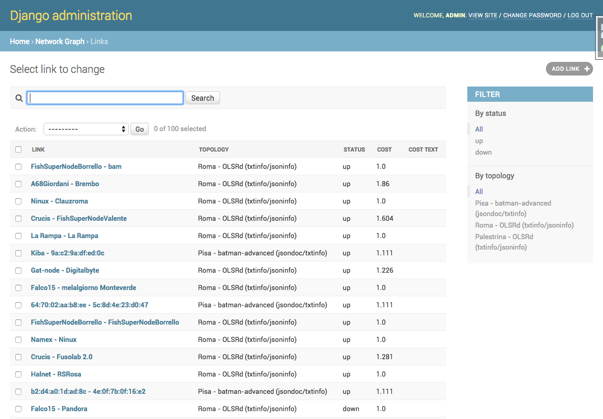This screenshot has width=603, height=419.
Task: Open the Crucis - Fusolab 2.0 link entry
Action: (x=61, y=357)
